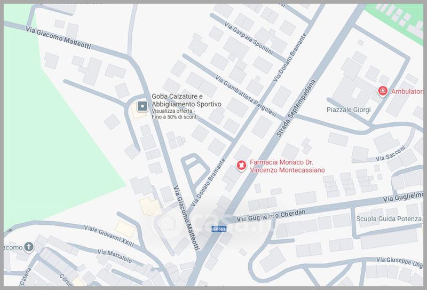Click the Piazzale Giorgi label
Viewport: 427px width, 290px height.
coord(347,109)
